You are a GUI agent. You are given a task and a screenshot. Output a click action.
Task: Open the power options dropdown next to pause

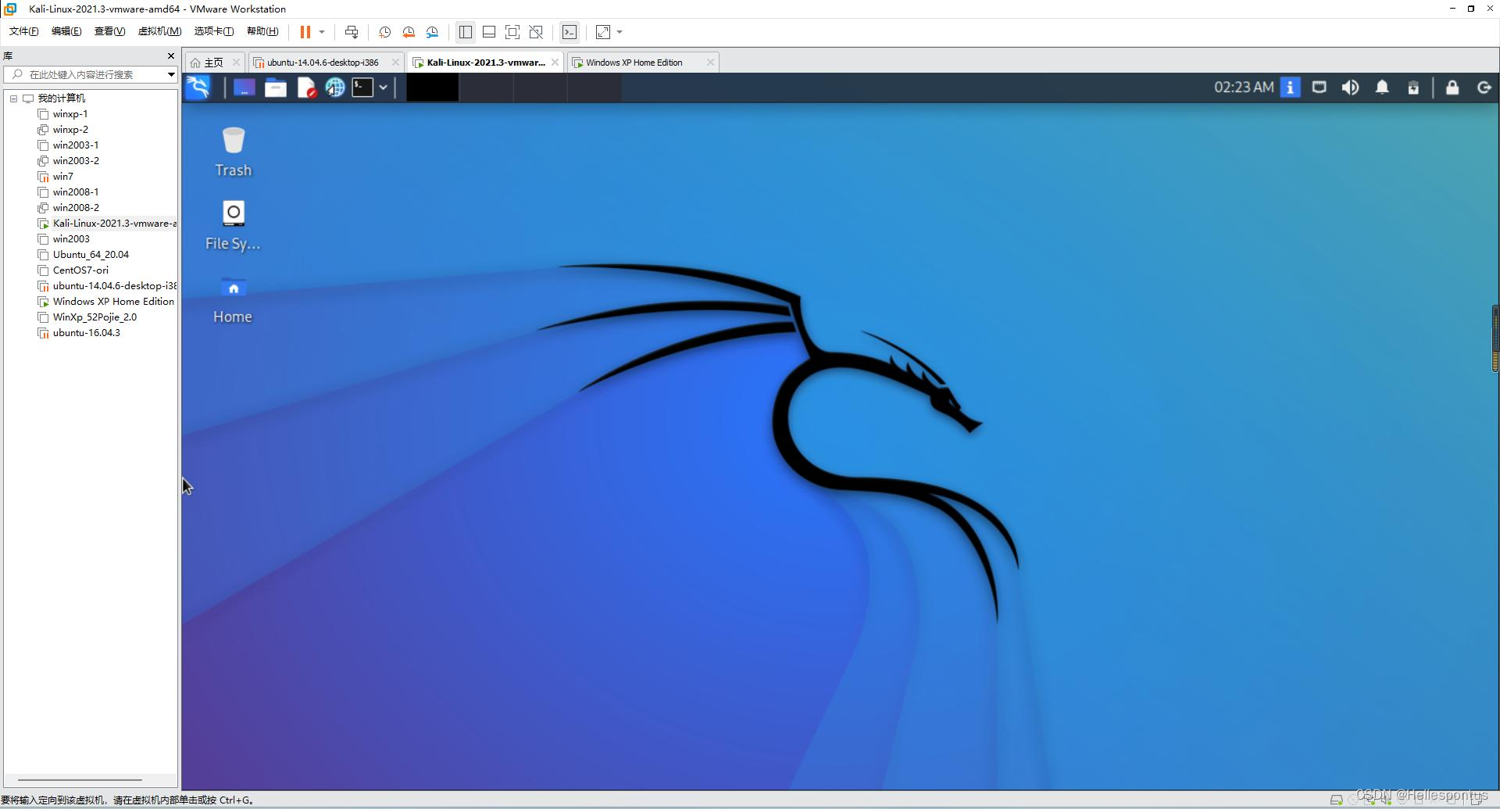pos(322,32)
